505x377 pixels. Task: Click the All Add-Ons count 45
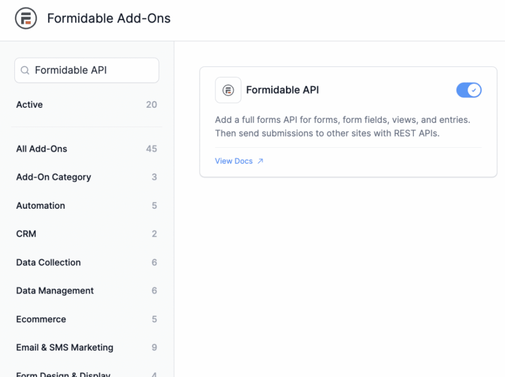click(151, 149)
